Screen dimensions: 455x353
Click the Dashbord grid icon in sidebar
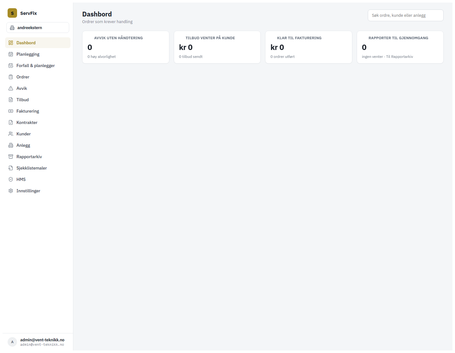click(x=11, y=43)
